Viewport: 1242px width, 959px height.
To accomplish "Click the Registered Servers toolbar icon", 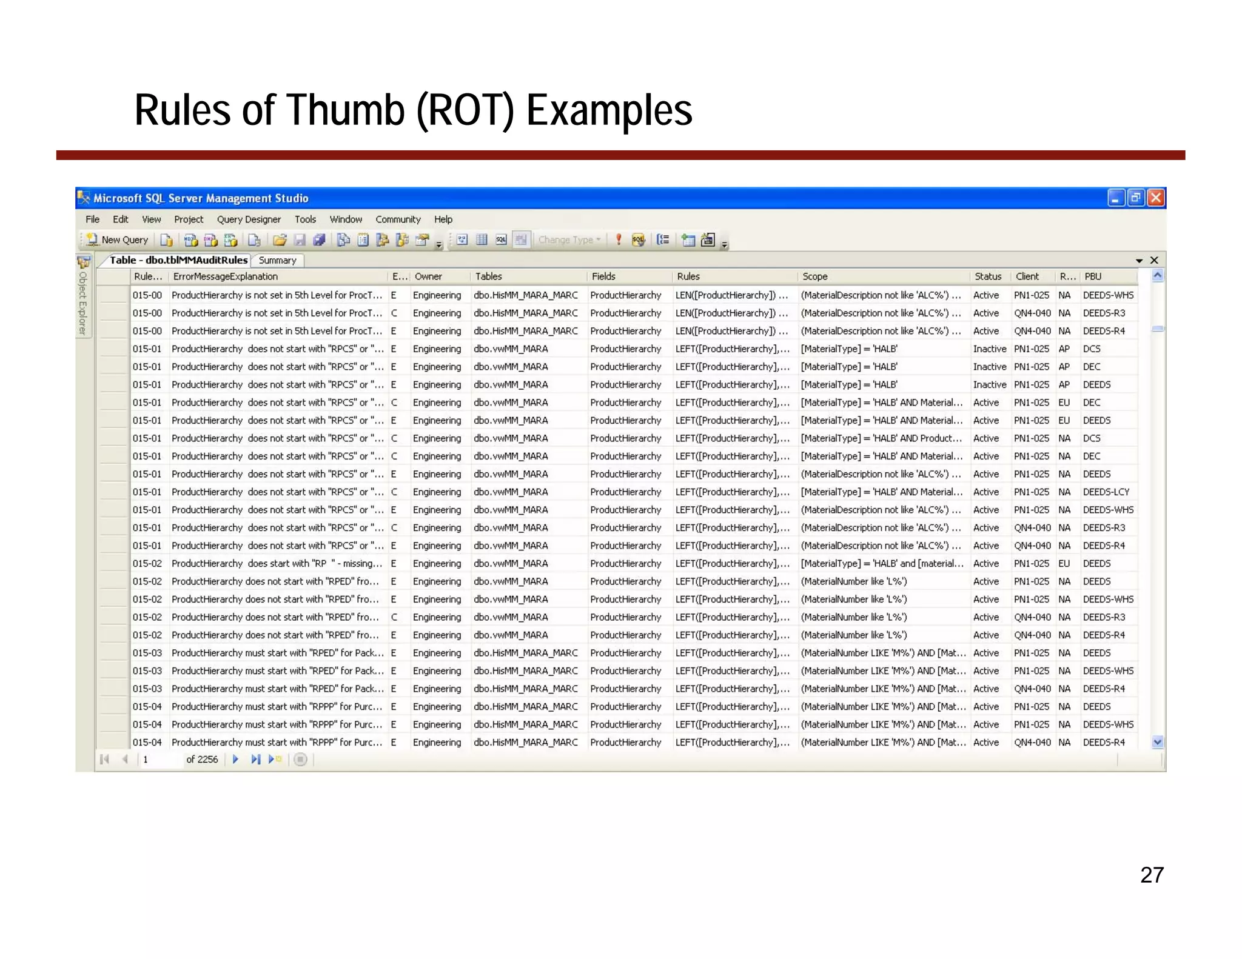I will pos(343,240).
